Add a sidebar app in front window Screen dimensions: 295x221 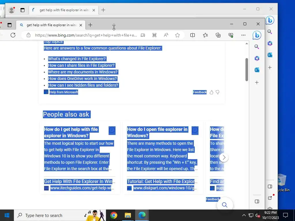coord(257,82)
